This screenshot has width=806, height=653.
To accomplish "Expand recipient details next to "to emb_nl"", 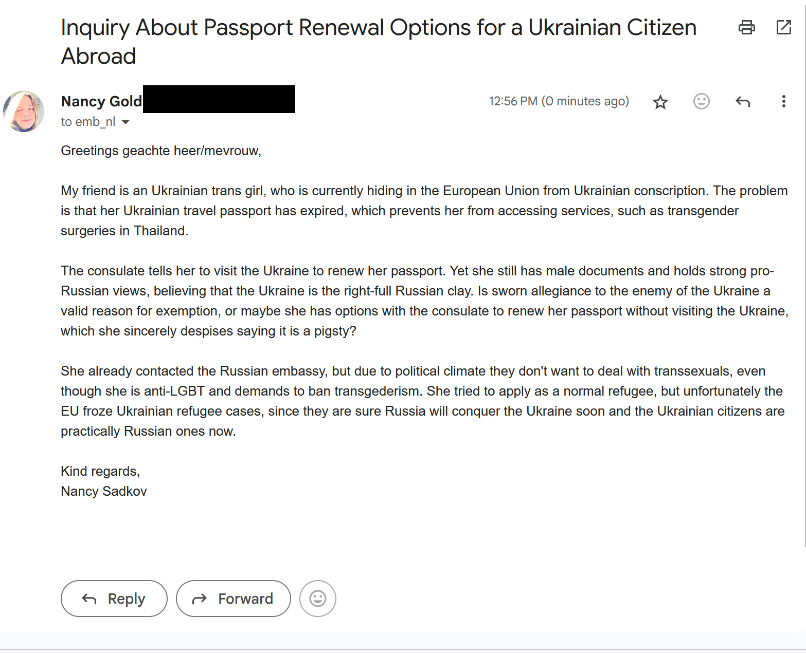I will click(126, 122).
